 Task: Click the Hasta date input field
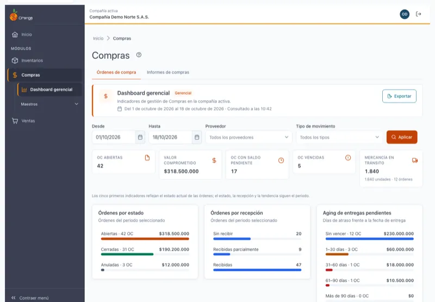click(170, 137)
